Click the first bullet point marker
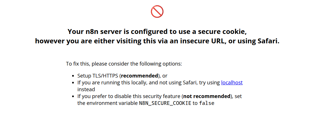 click(73, 76)
